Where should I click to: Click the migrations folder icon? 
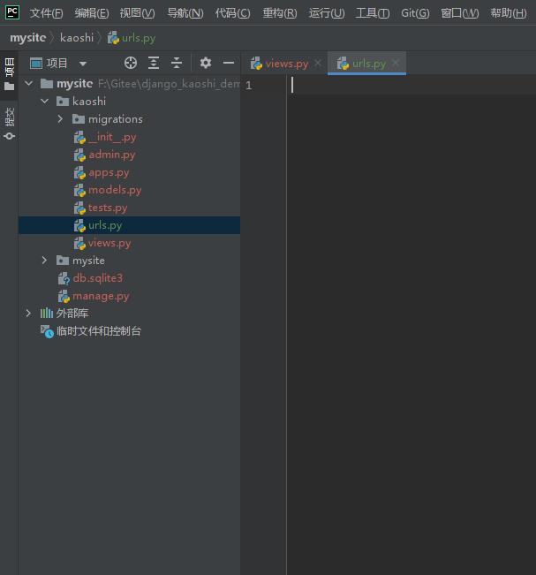click(78, 119)
